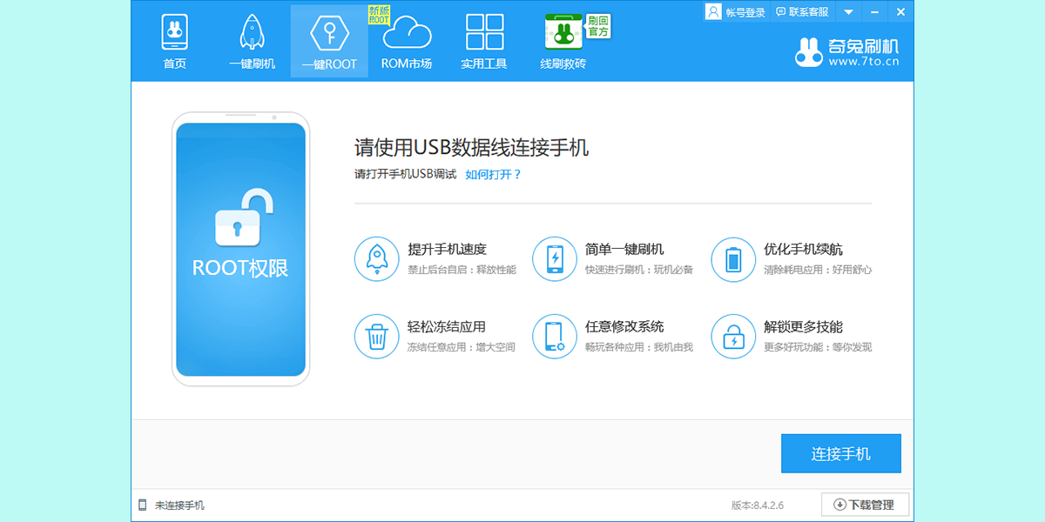
Task: Contact support via 联系客服
Action: (801, 12)
